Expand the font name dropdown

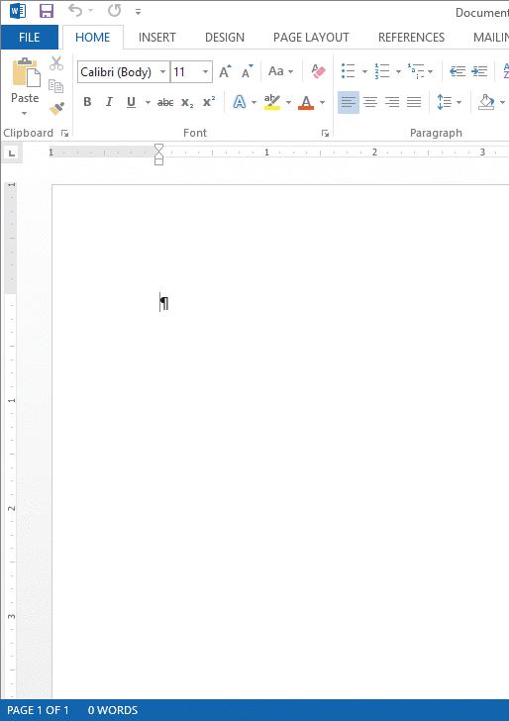click(162, 71)
